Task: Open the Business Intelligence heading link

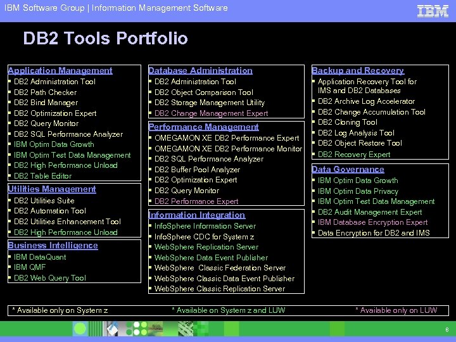Action: [x=53, y=246]
